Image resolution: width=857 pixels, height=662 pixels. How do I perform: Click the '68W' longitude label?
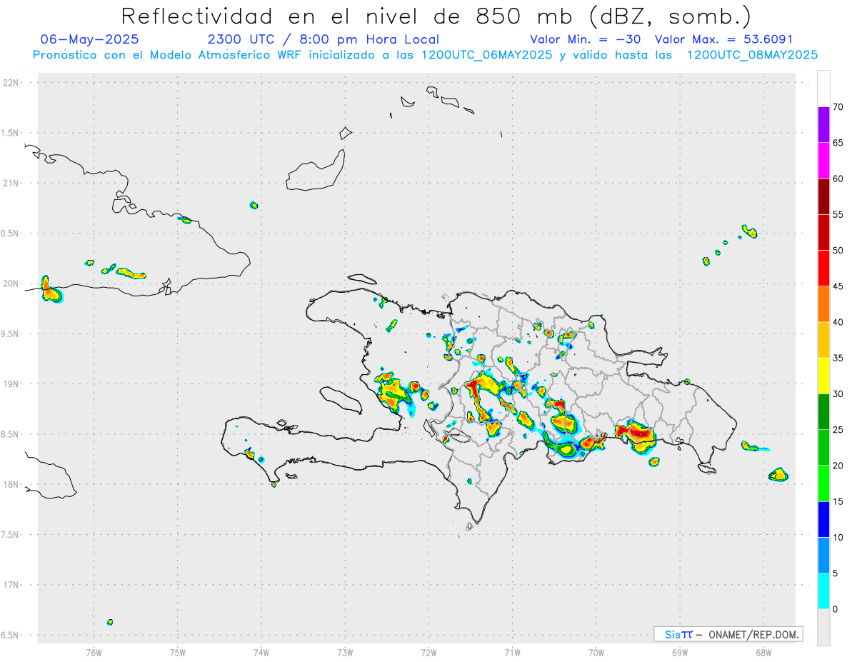[763, 653]
